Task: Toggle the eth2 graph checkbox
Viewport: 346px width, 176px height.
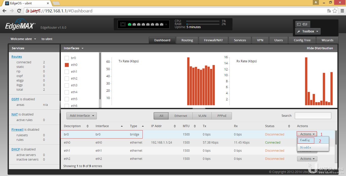Action: point(67,79)
